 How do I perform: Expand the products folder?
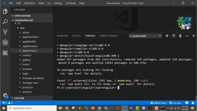click(x=31, y=87)
